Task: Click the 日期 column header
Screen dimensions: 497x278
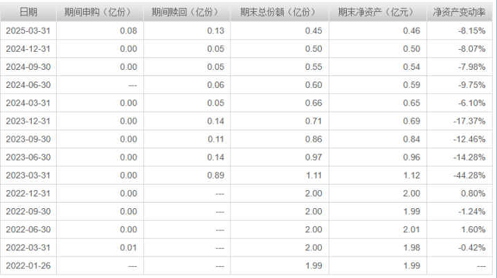Action: (28, 12)
